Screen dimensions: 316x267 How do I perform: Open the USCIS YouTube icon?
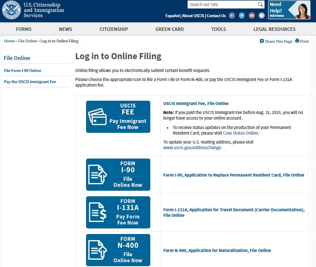tap(252, 15)
